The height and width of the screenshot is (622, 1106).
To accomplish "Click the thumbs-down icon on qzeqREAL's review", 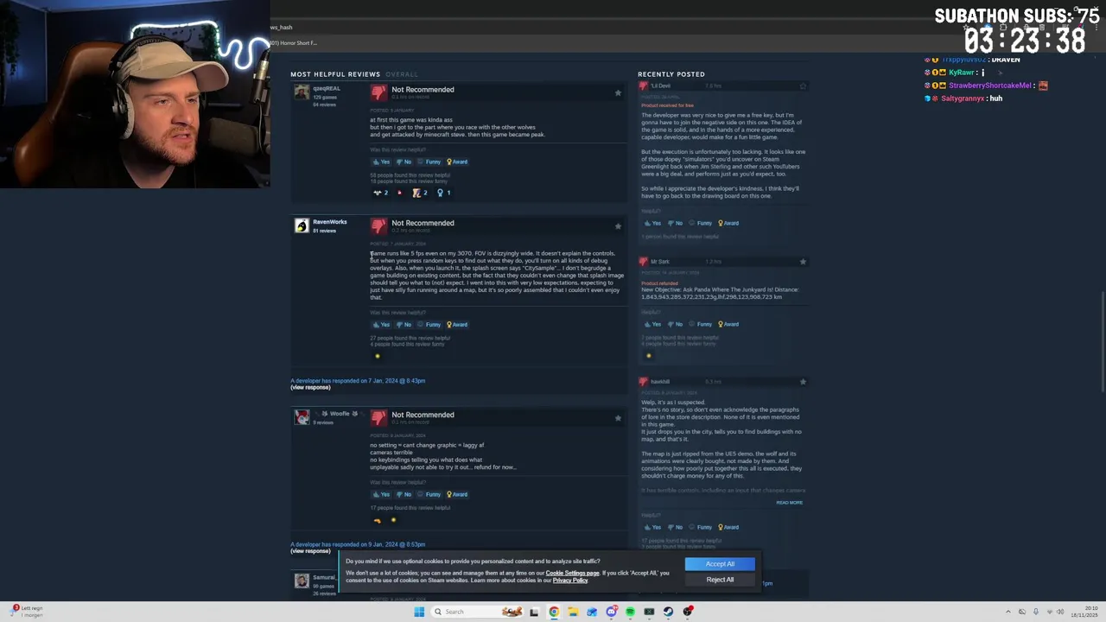I will point(378,92).
